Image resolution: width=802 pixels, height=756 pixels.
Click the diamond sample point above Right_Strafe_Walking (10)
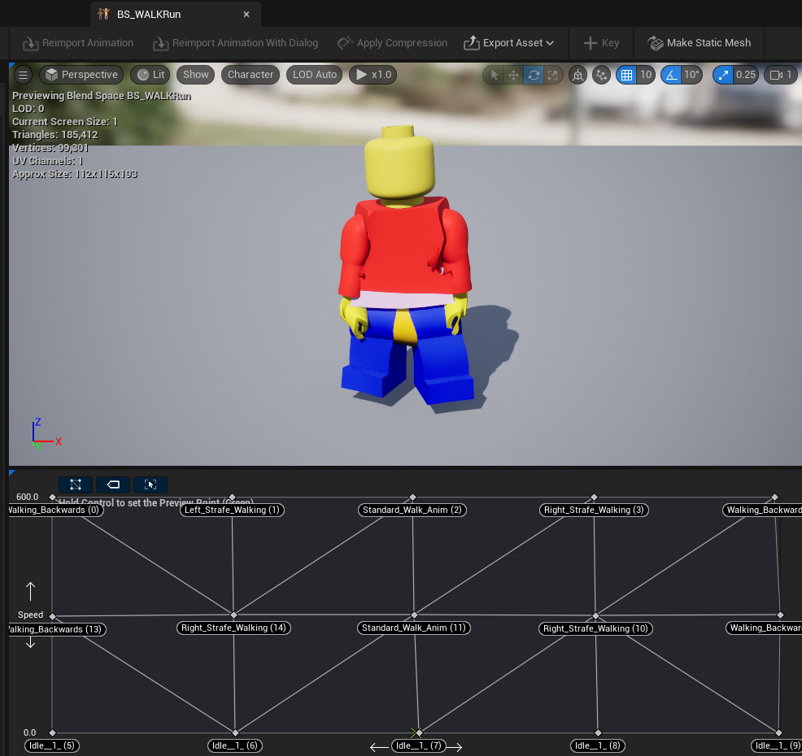[595, 615]
